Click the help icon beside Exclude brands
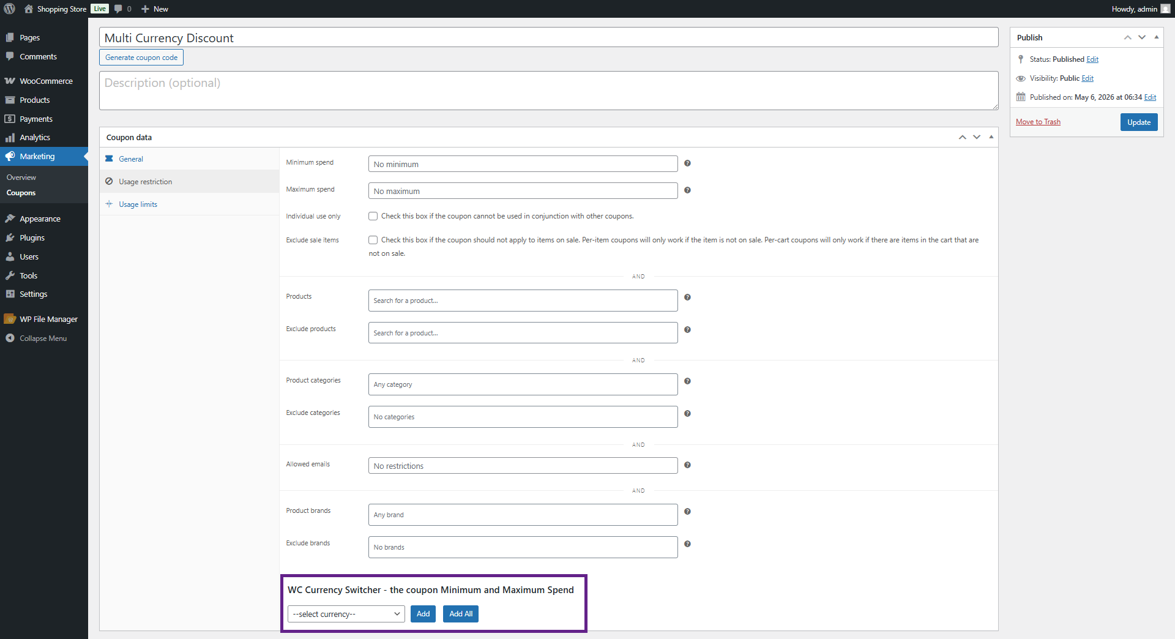Screen dimensions: 1175x639 click(x=687, y=544)
